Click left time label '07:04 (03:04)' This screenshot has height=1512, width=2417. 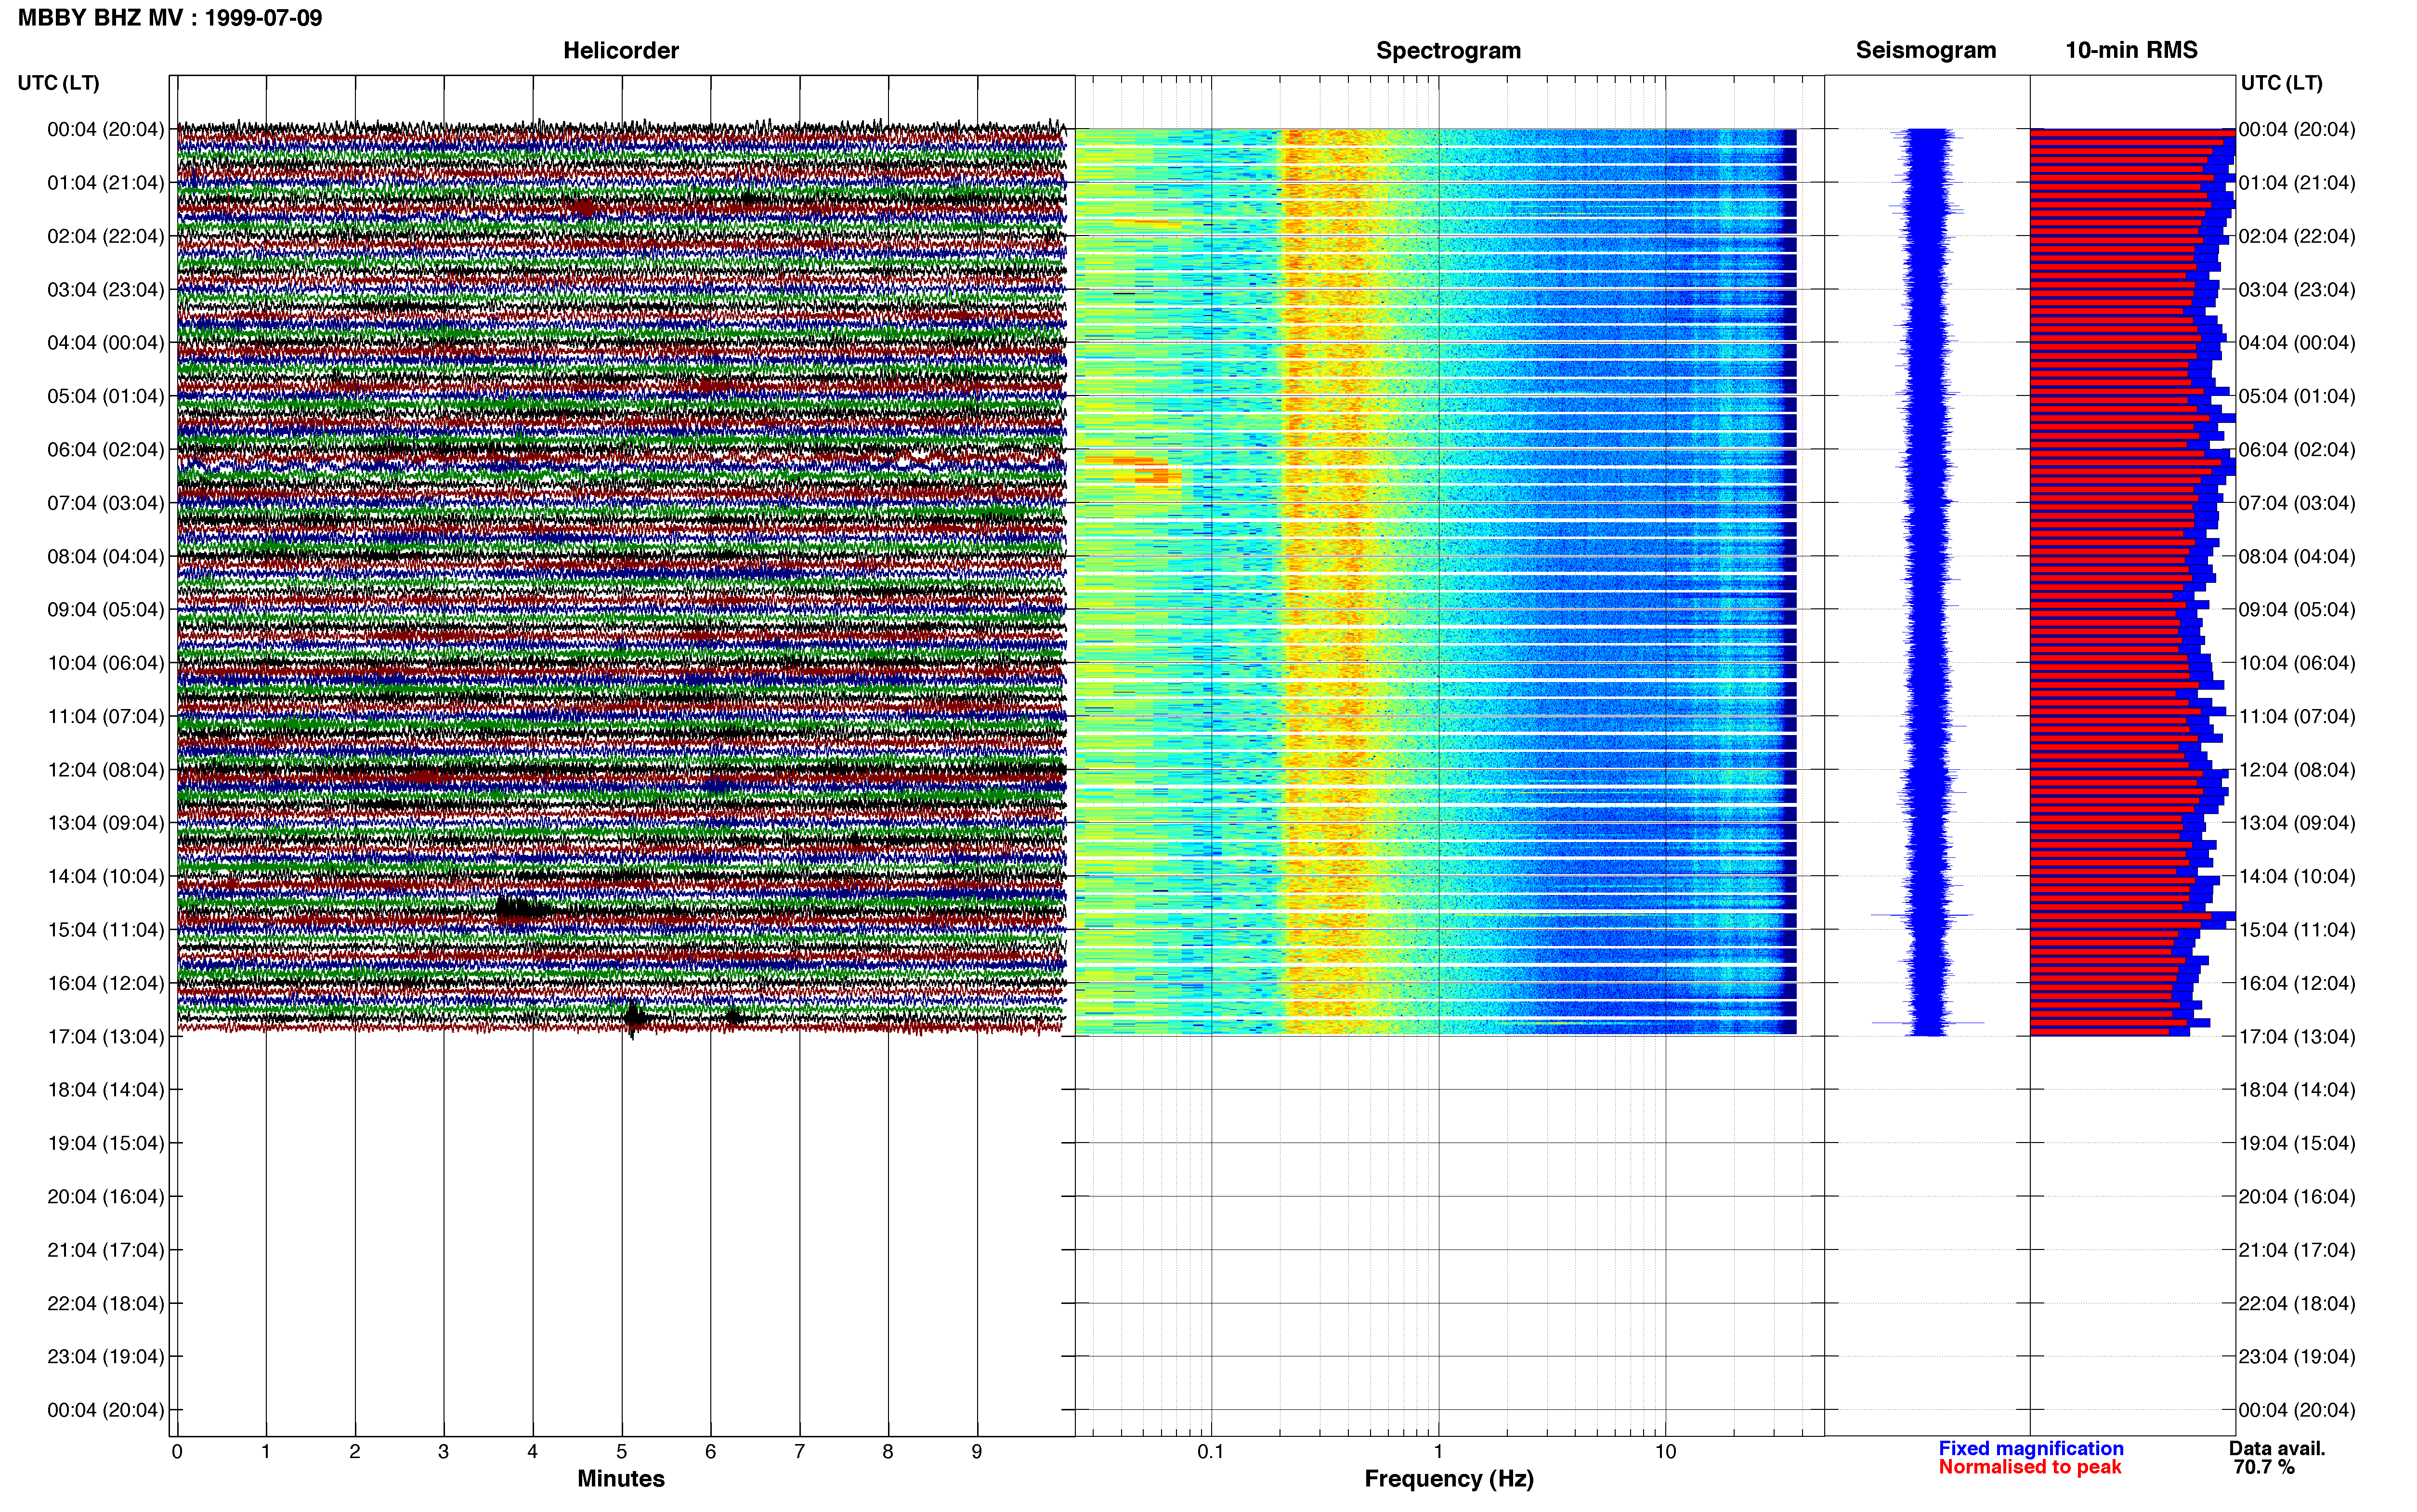click(105, 503)
